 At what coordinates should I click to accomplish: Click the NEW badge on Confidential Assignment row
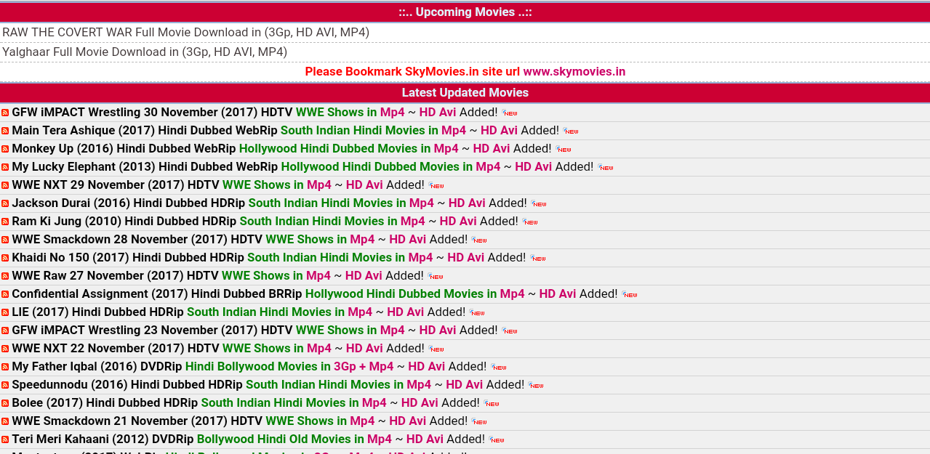[630, 295]
